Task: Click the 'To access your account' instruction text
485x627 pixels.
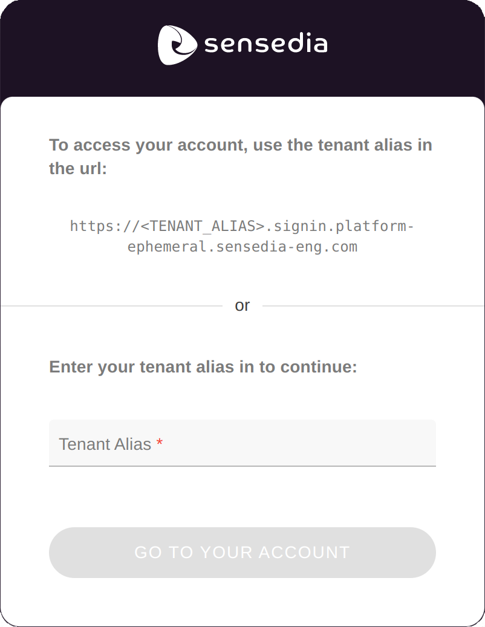Action: pos(240,156)
